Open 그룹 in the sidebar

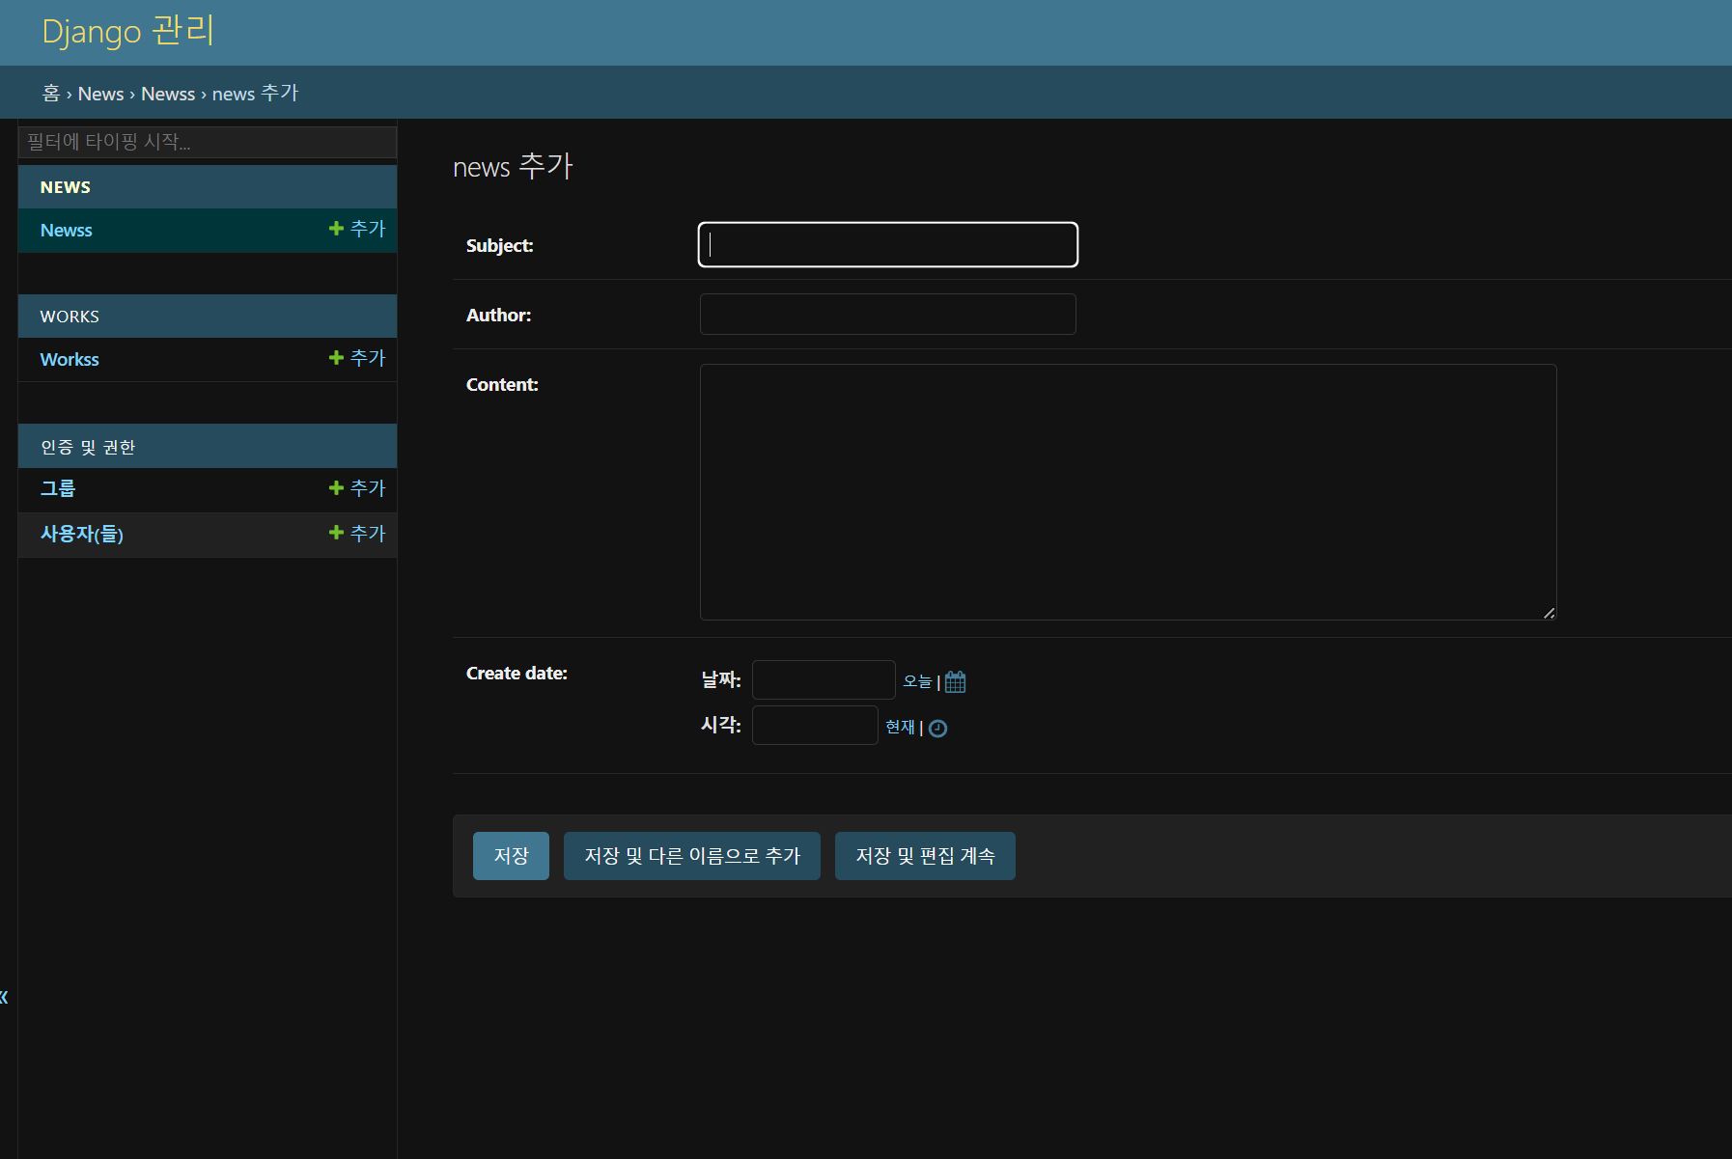tap(58, 488)
